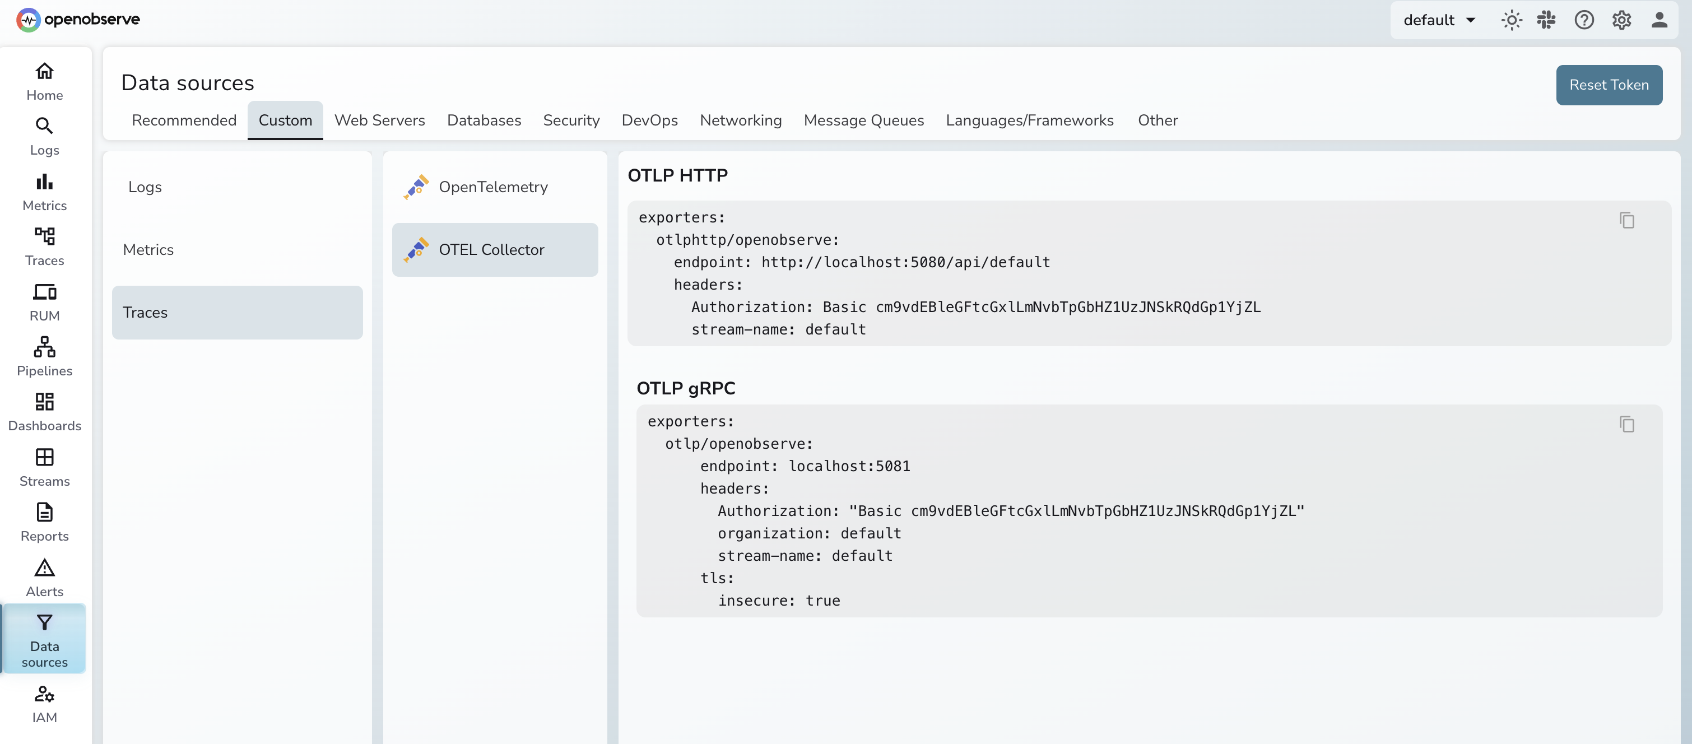
Task: Select the Custom tab
Action: (x=285, y=120)
